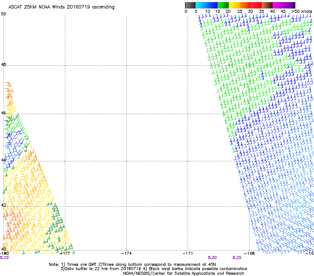Click the cyan-to-blue 5-15 knots legend segment
The height and width of the screenshot is (276, 314).
[207, 5]
